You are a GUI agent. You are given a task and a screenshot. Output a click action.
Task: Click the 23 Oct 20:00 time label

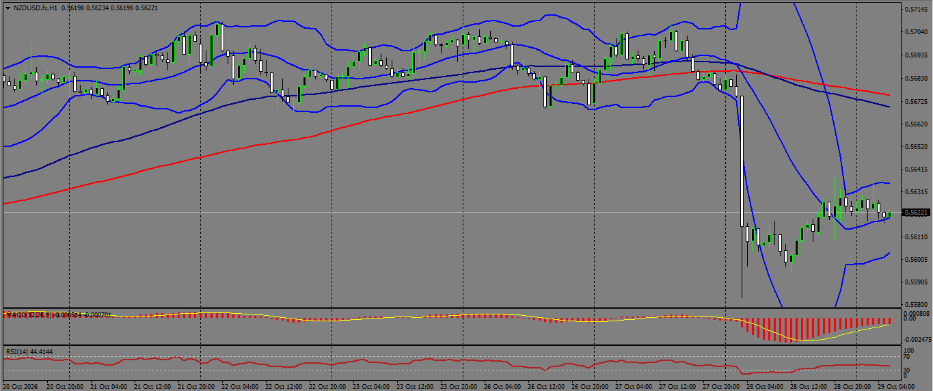pos(459,386)
